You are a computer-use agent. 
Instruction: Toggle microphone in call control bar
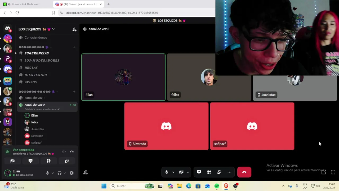167,172
